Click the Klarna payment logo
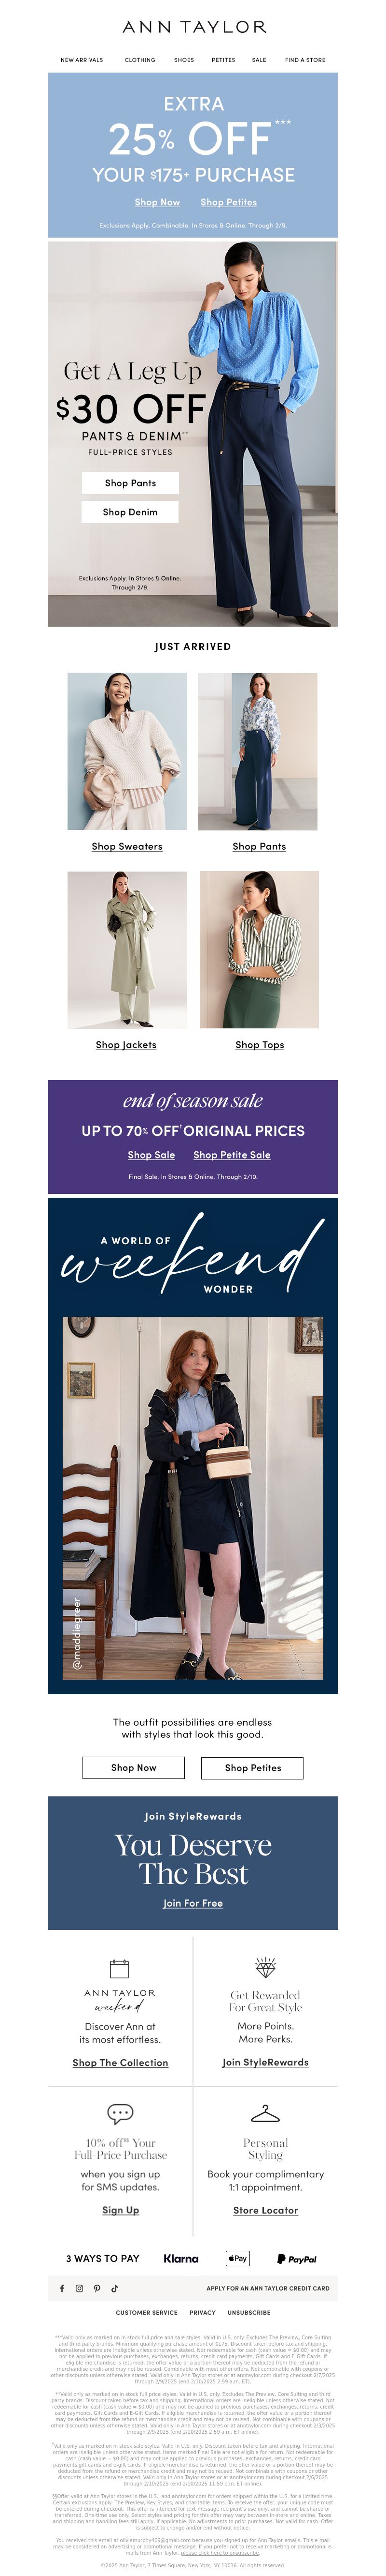386x2576 pixels. point(180,2258)
